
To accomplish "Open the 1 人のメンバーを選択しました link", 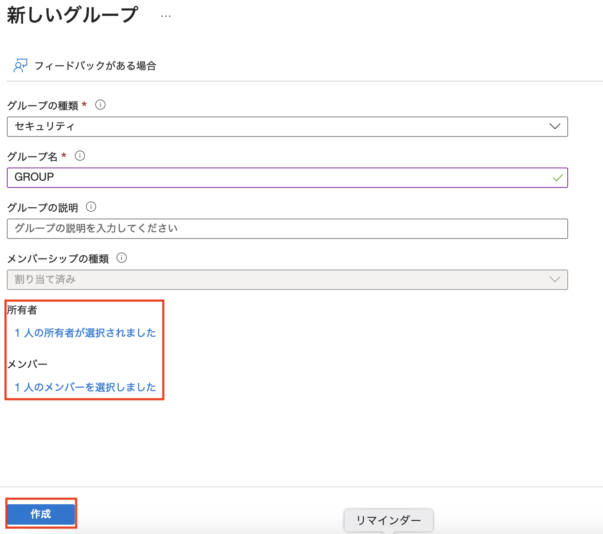I will tap(85, 387).
